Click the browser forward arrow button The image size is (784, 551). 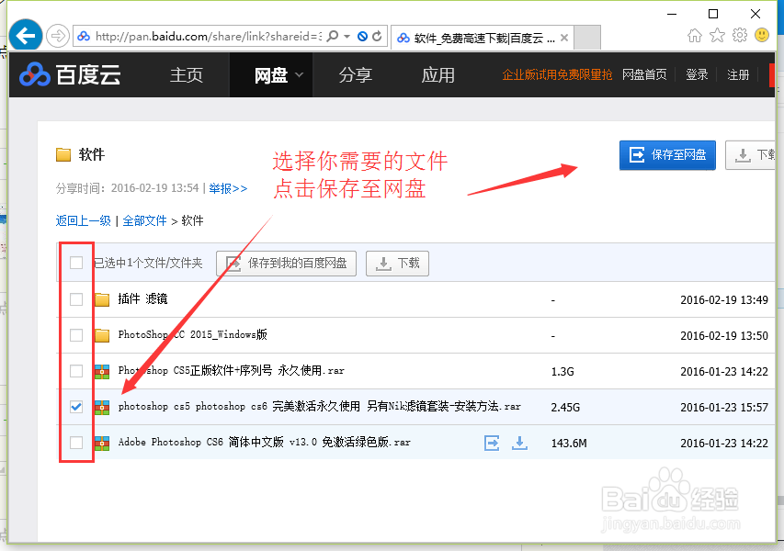point(58,36)
